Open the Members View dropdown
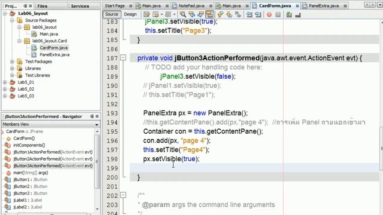Screen dimensions: 383x215 click(x=97, y=125)
